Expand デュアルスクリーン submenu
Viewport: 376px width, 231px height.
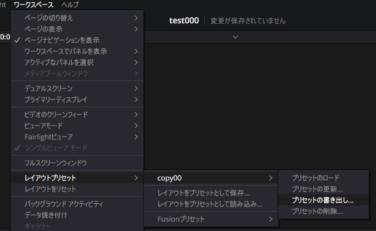click(x=77, y=89)
